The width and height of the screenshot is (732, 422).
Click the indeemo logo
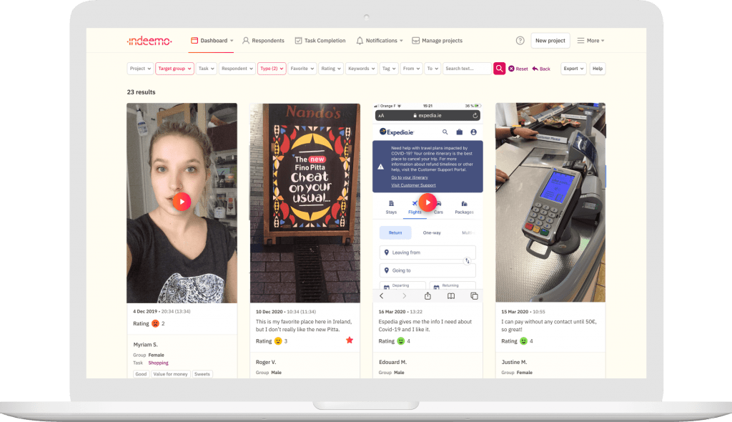tap(149, 41)
